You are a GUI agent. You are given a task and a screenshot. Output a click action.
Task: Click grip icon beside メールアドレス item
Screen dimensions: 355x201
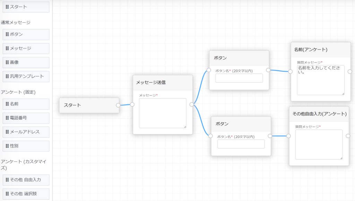pos(7,132)
